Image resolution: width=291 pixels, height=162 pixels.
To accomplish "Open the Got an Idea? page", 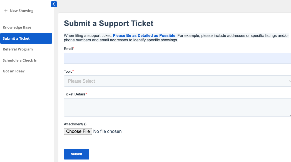I will (14, 71).
